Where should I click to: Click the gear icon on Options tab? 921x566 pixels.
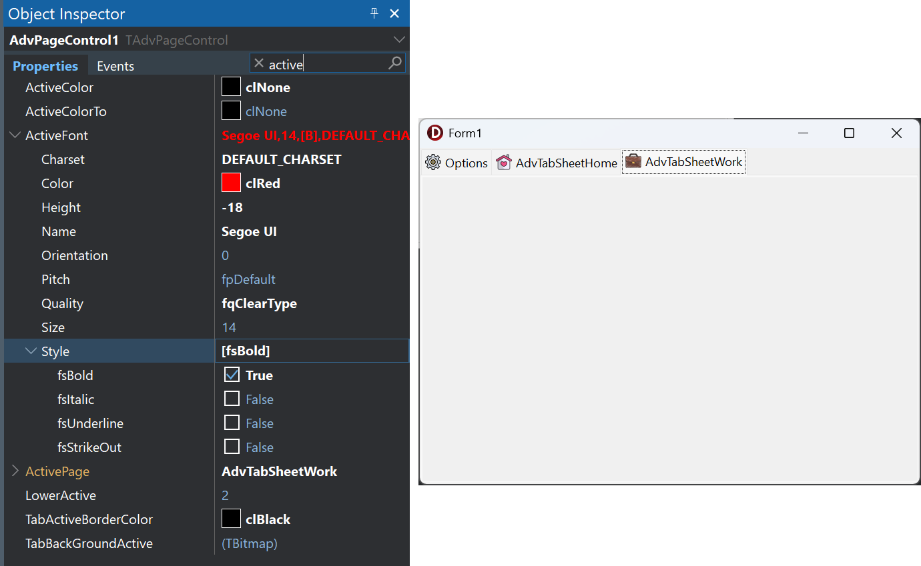coord(433,162)
